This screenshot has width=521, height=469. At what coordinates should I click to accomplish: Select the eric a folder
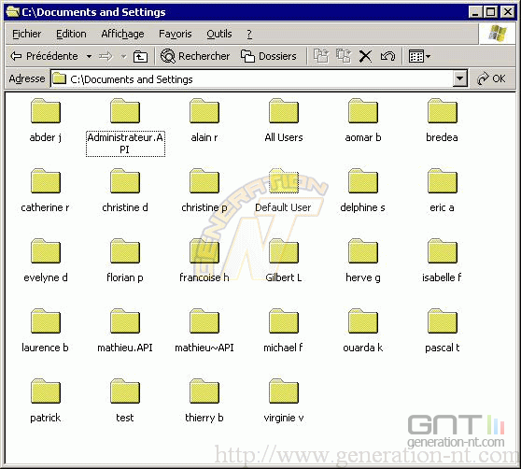[443, 191]
